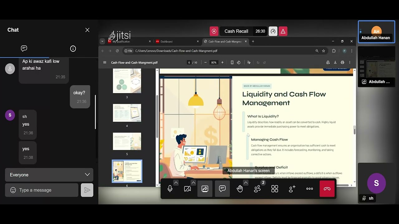Screen dimensions: 399x224
Task: Click the 80% zoom field
Action: click(x=214, y=63)
